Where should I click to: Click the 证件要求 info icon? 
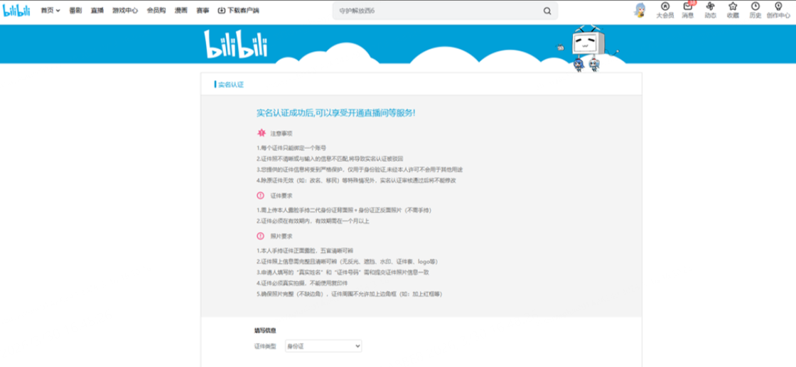coord(261,195)
